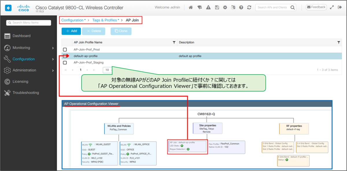Click the Search APs and Clients field
Screen dimensions: 347x171
(x=272, y=7)
